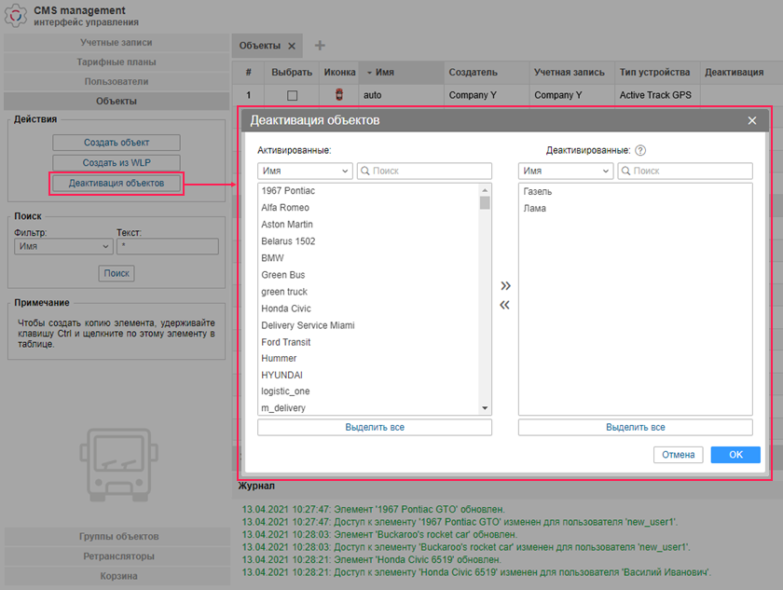Open the Имя dropdown in the Деактивированные list
783x590 pixels.
click(566, 172)
